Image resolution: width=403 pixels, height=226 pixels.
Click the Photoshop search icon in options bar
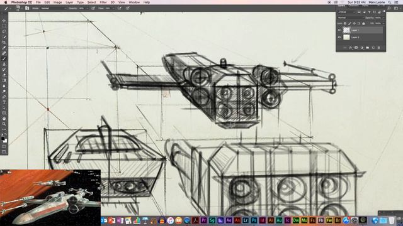coord(389,8)
